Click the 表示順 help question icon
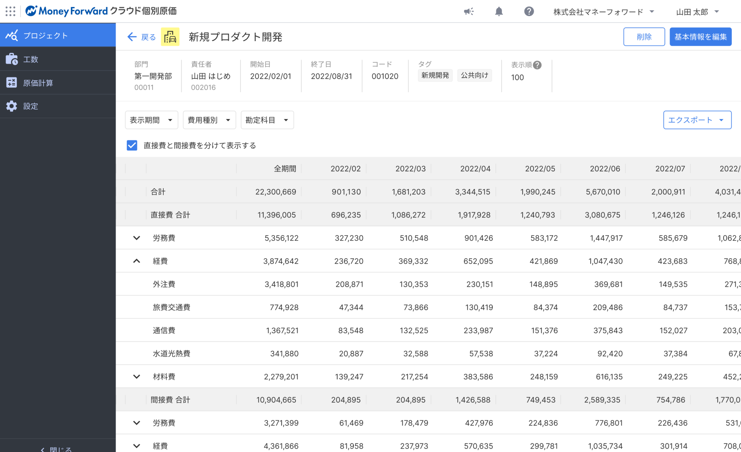Screen dimensions: 741x452 [x=537, y=65]
